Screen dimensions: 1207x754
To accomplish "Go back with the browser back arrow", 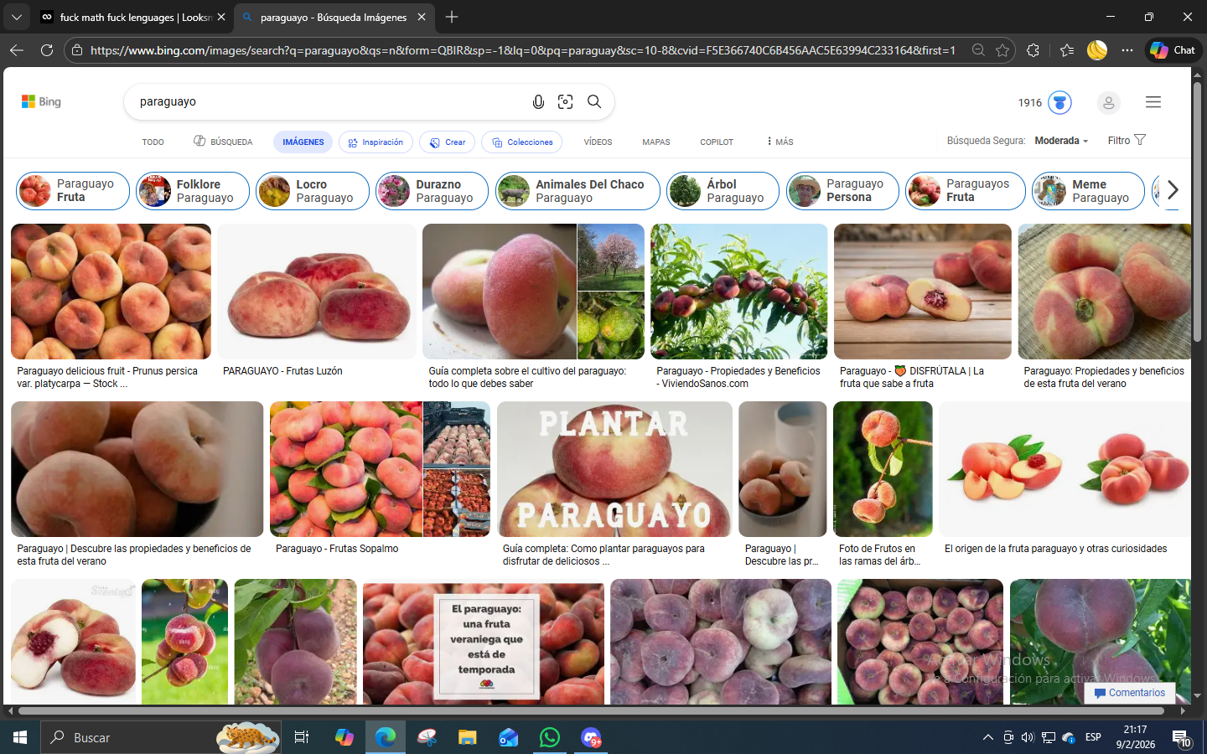I will [16, 50].
